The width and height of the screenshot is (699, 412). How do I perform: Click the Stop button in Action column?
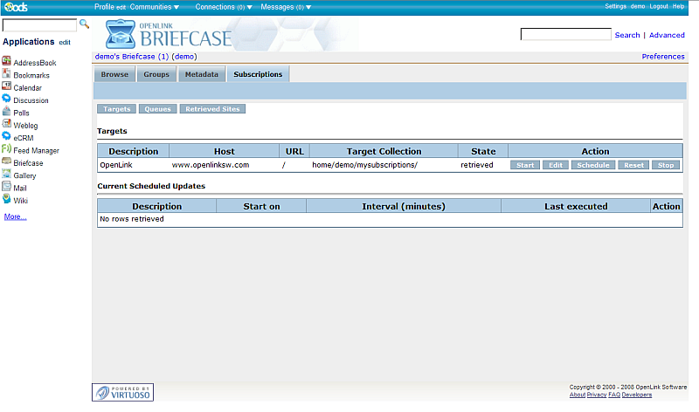coord(666,165)
